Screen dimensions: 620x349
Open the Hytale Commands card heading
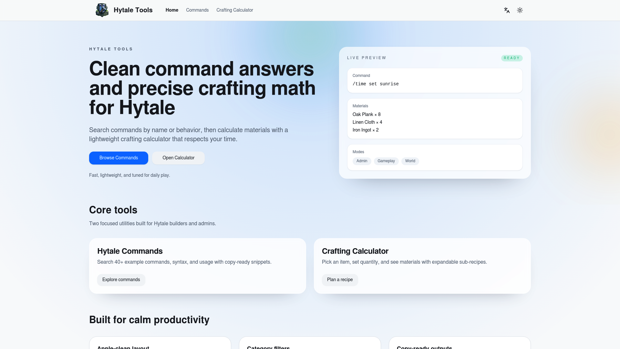pos(130,251)
